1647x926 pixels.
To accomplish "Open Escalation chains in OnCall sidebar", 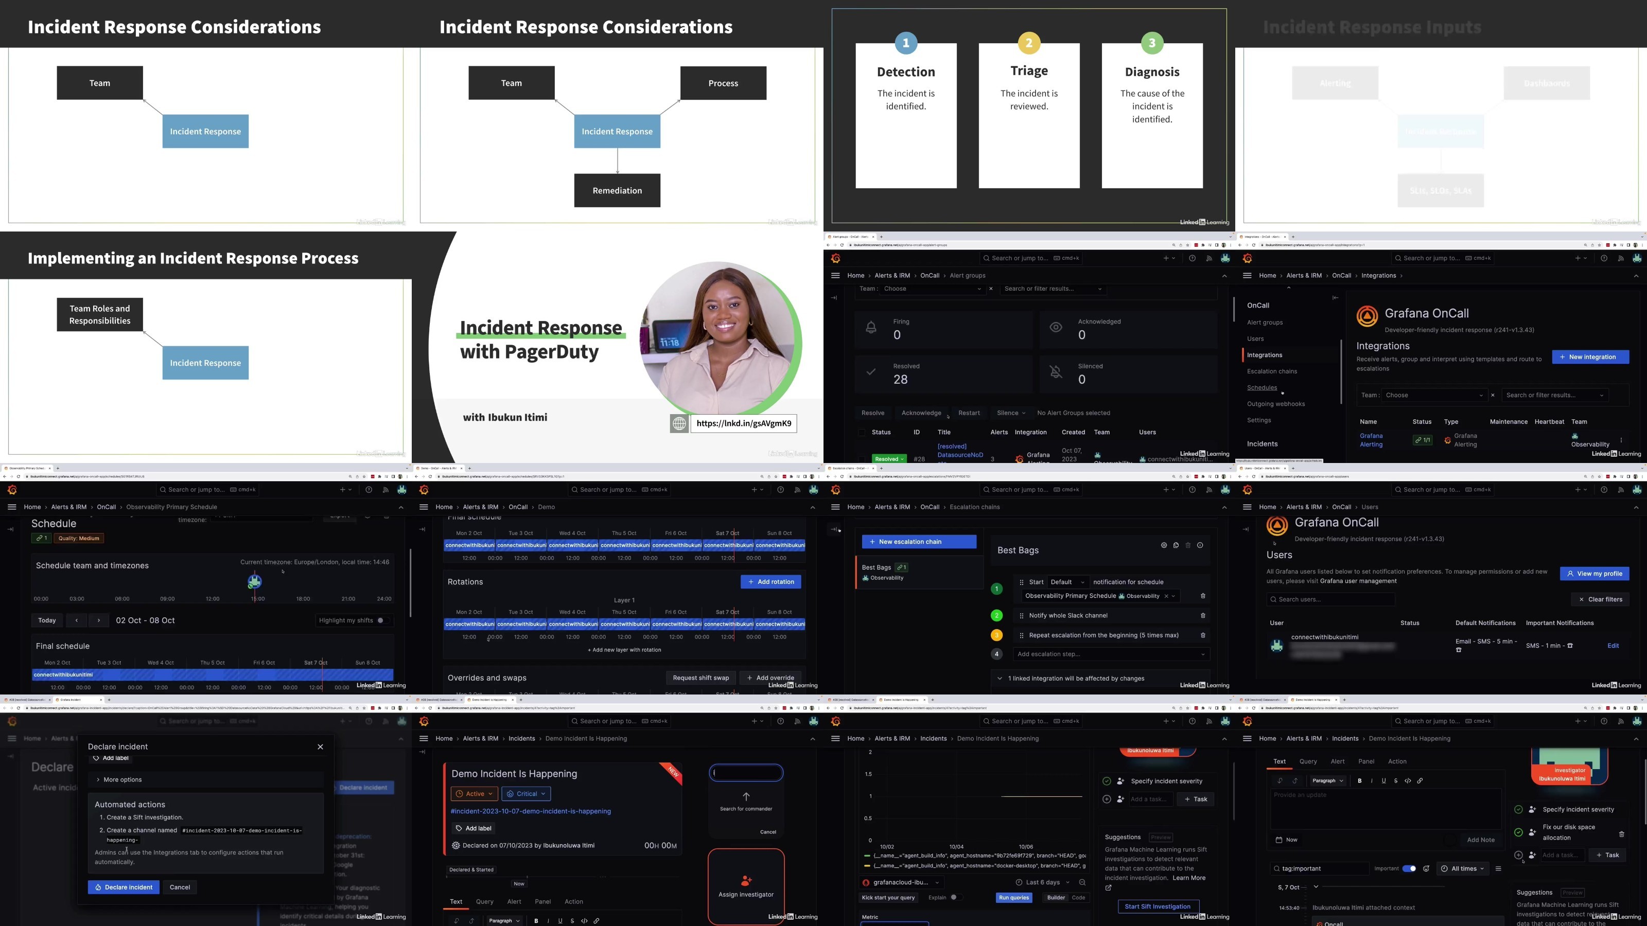I will (1272, 371).
